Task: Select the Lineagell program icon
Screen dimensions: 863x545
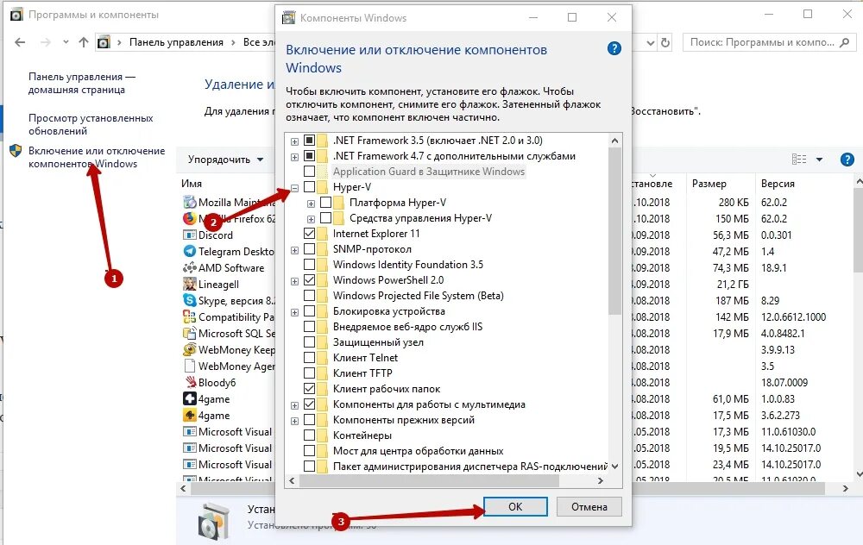Action: [x=189, y=285]
